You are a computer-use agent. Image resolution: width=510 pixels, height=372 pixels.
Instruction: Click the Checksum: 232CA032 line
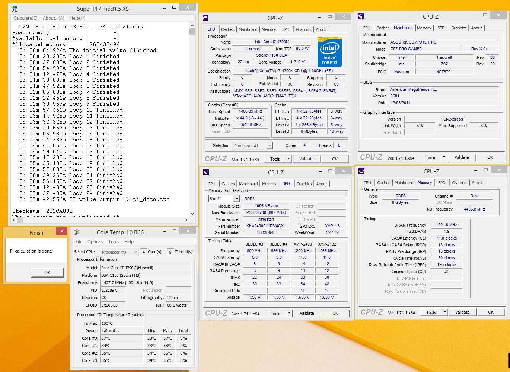[42, 211]
